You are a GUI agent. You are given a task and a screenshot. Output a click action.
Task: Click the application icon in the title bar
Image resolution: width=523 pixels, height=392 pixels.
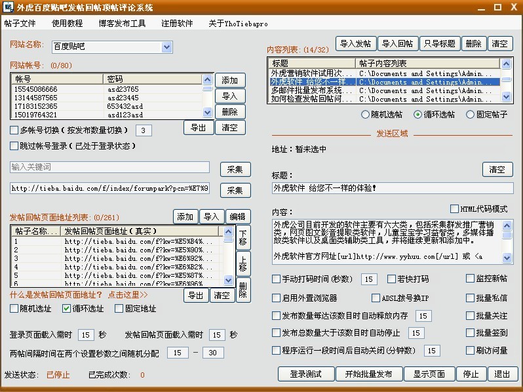pyautogui.click(x=8, y=7)
